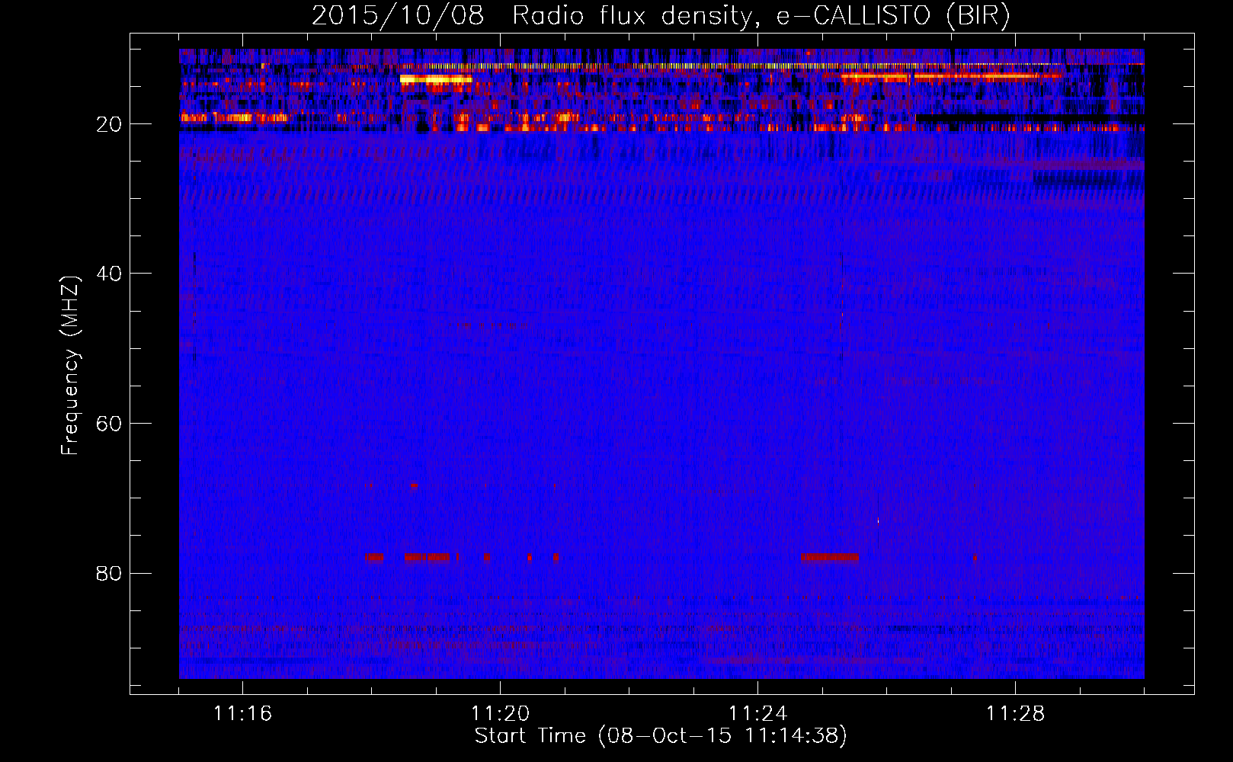Click the 11:20 time tick label
Viewport: 1233px width, 762px height.
pos(500,714)
